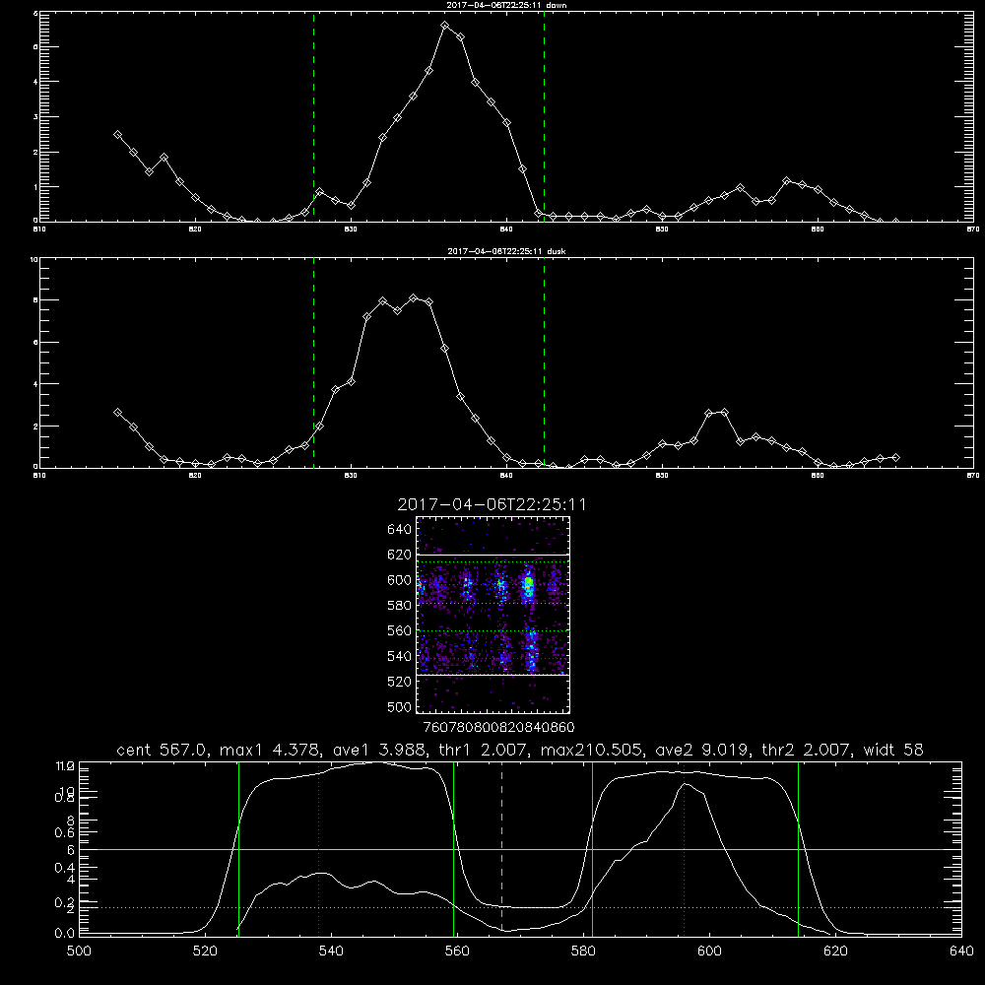Click the '540' y-axis label beside the image
The height and width of the screenshot is (985, 985).
(400, 656)
